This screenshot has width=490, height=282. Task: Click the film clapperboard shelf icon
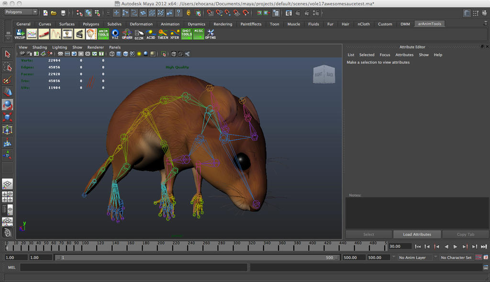pyautogui.click(x=79, y=34)
